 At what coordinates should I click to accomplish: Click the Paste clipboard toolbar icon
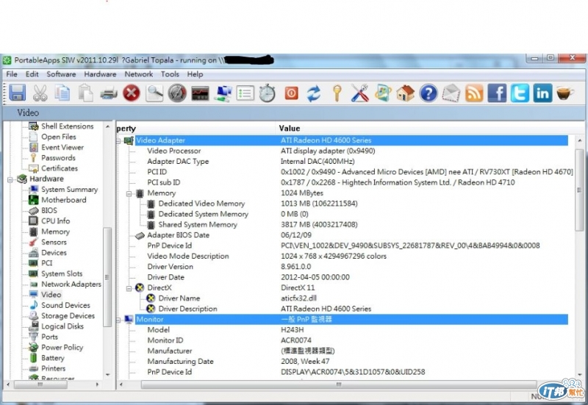(x=85, y=93)
